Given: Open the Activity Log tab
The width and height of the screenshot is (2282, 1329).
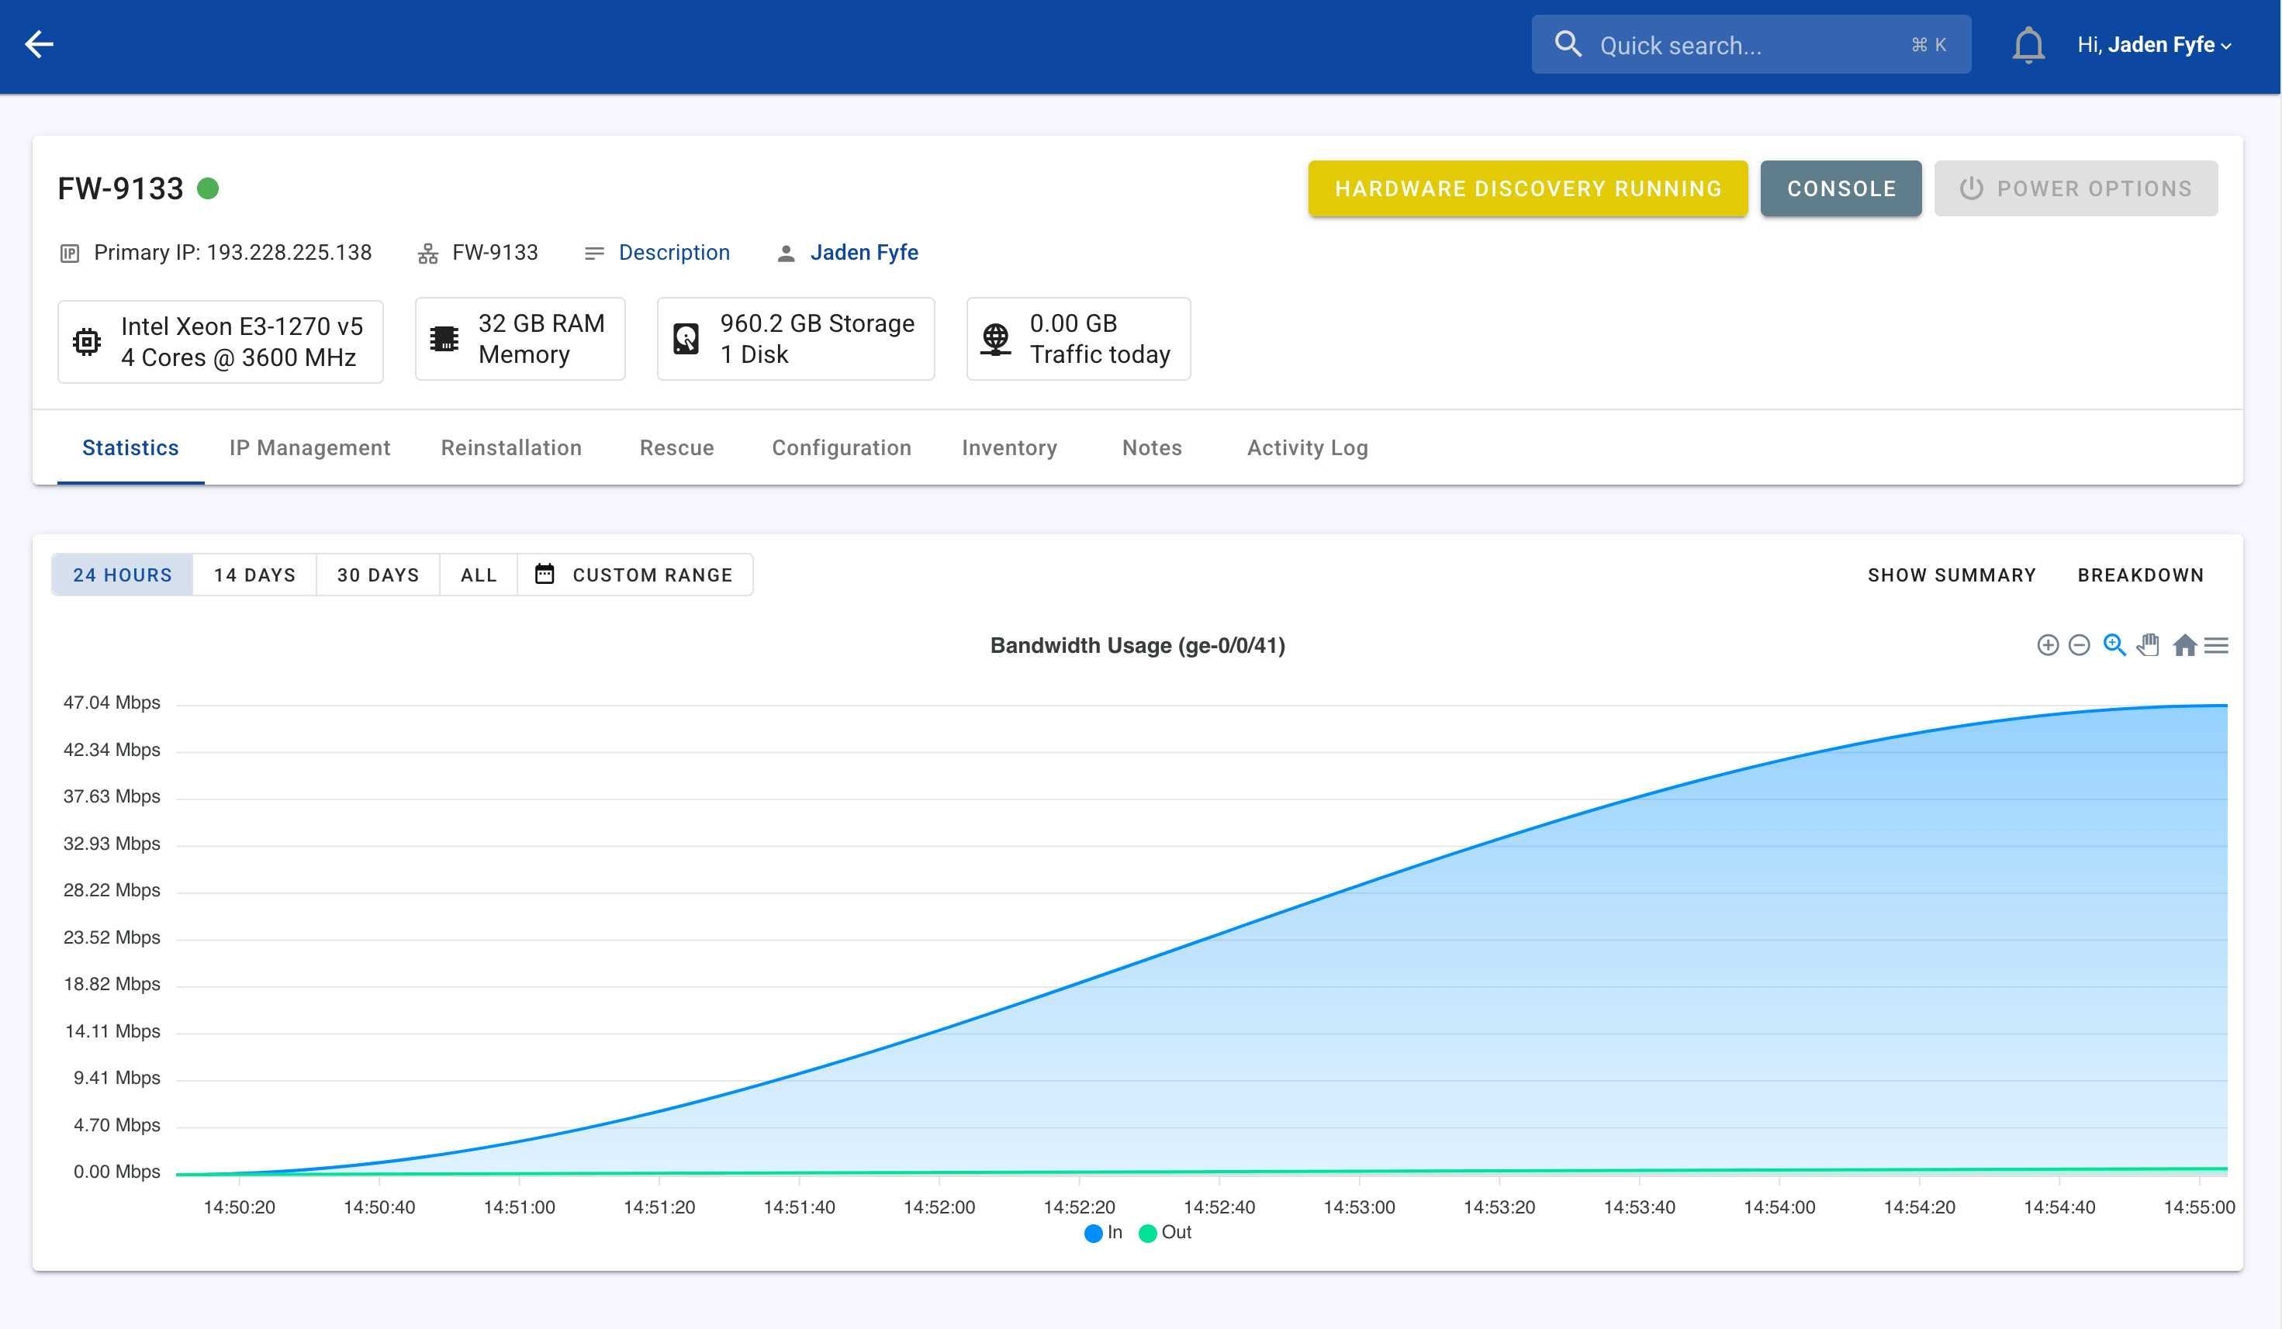Looking at the screenshot, I should [x=1308, y=448].
